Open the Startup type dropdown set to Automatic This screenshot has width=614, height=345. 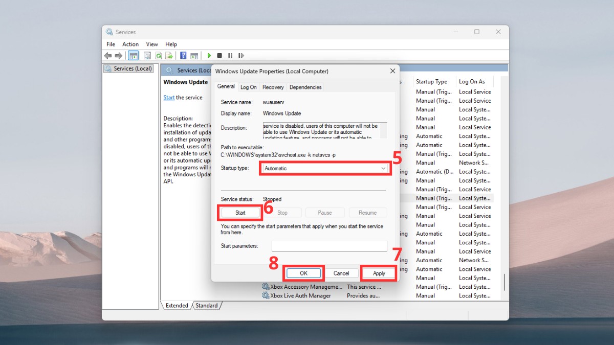[325, 168]
